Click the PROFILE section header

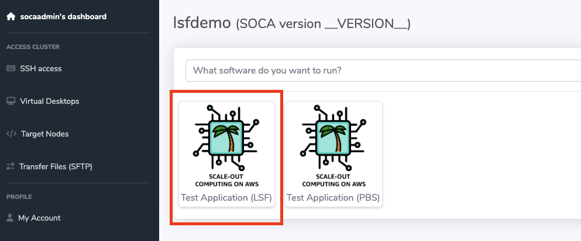pos(19,197)
